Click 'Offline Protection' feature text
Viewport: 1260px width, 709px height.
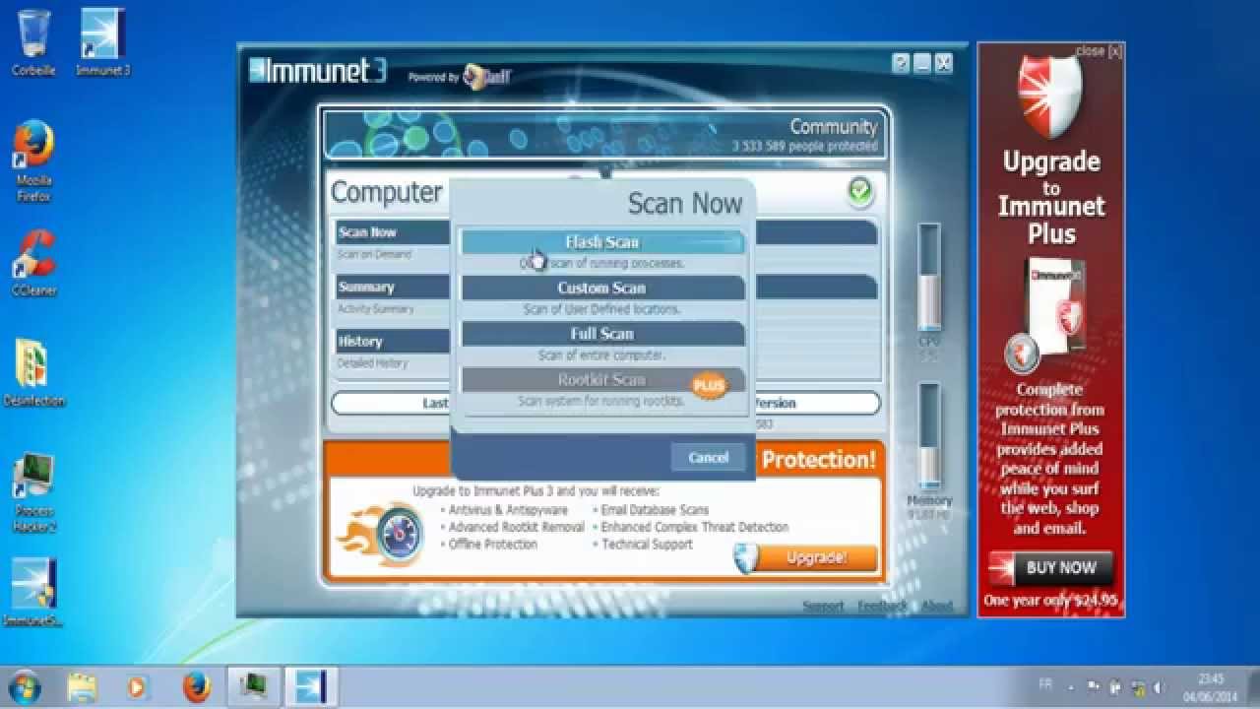pyautogui.click(x=493, y=545)
